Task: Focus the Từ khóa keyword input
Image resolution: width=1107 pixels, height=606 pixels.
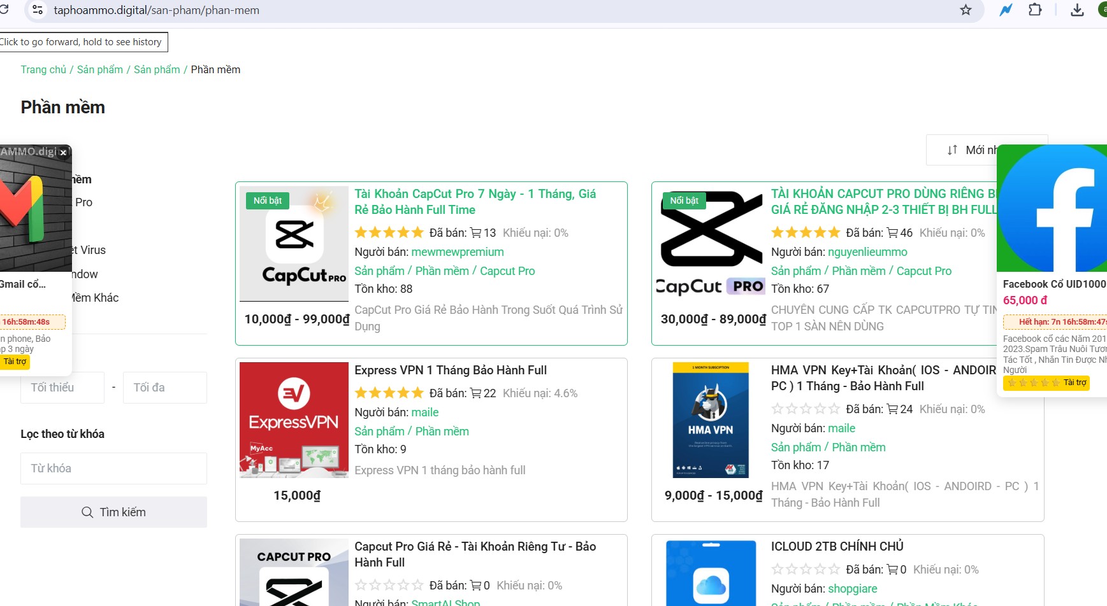Action: [113, 469]
